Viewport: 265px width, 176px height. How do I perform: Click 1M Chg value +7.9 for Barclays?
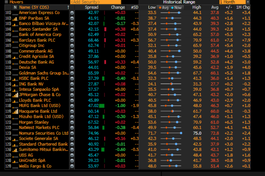click(246, 40)
